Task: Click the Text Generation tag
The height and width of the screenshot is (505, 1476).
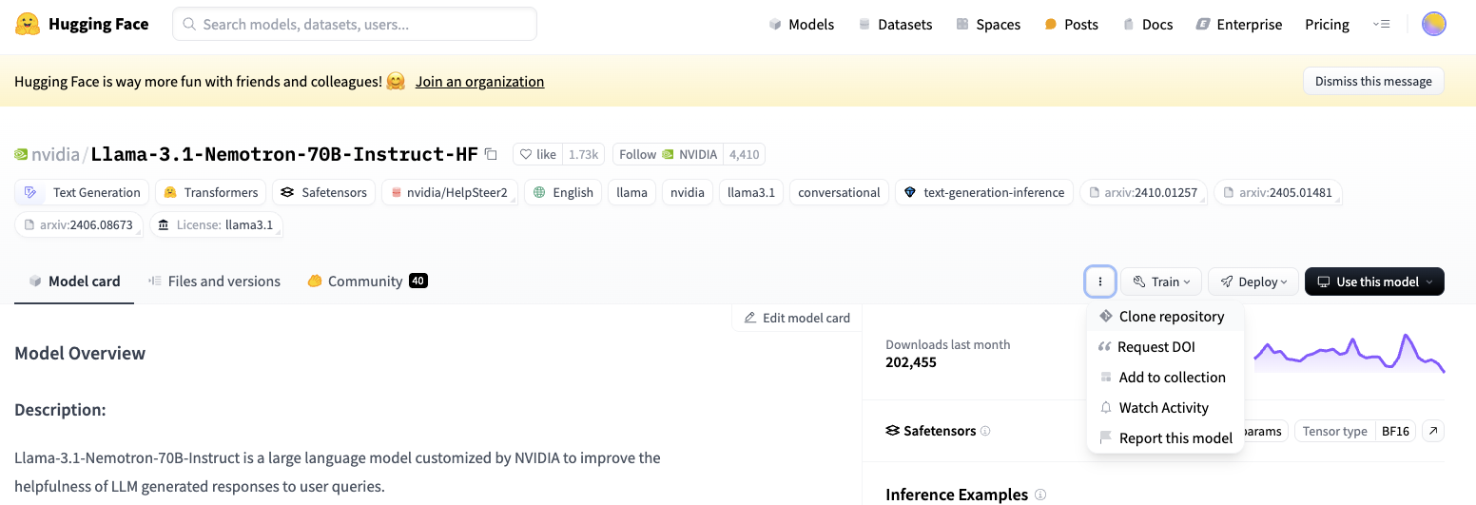Action: tap(82, 192)
